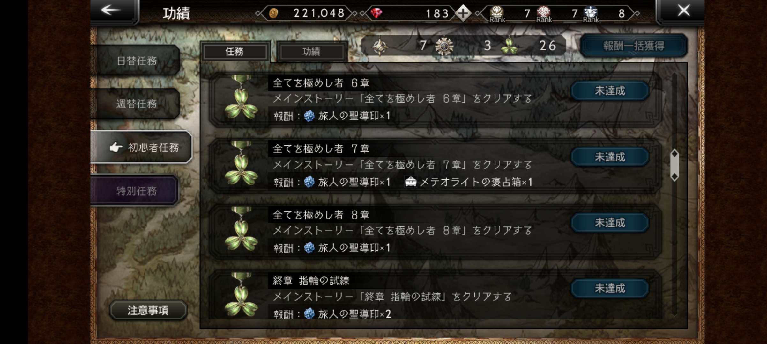
Task: Switch to the 功績 tab
Action: click(x=312, y=52)
